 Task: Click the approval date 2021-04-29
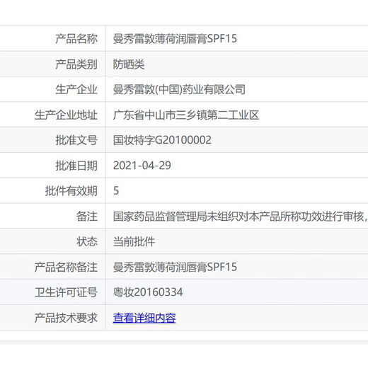click(x=142, y=166)
